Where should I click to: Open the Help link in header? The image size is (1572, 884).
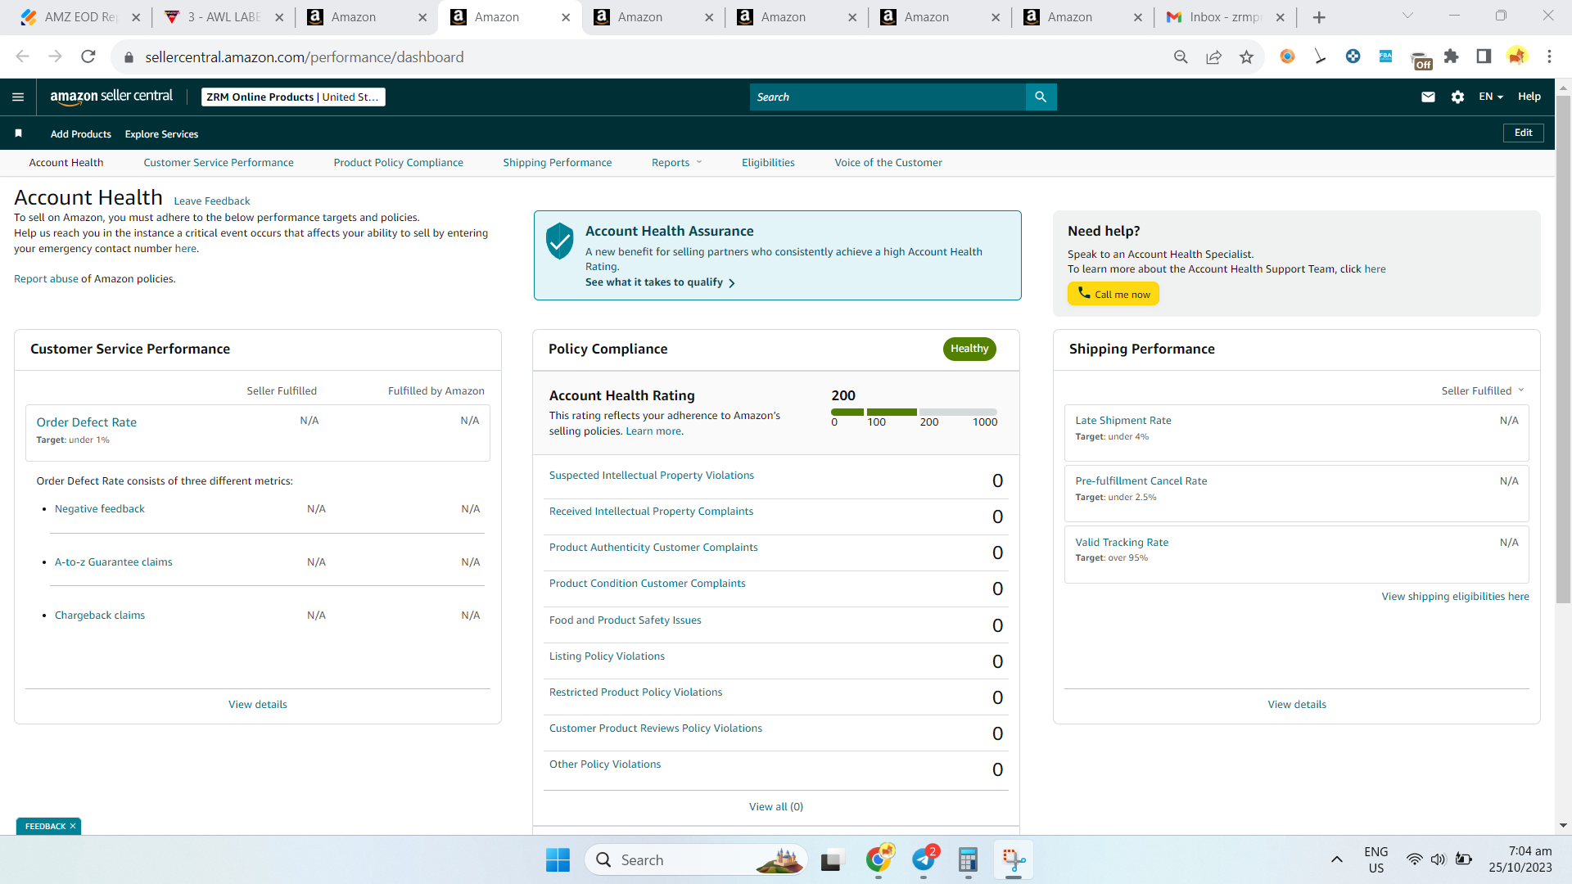[x=1529, y=97]
